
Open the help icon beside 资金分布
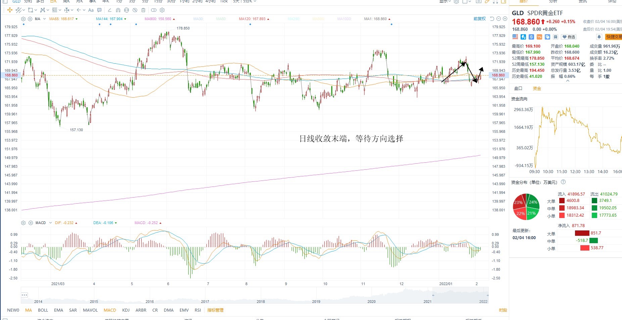[x=563, y=182]
